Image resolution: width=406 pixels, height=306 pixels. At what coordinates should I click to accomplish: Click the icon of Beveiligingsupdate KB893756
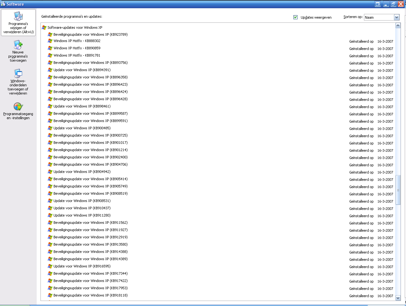click(x=50, y=63)
